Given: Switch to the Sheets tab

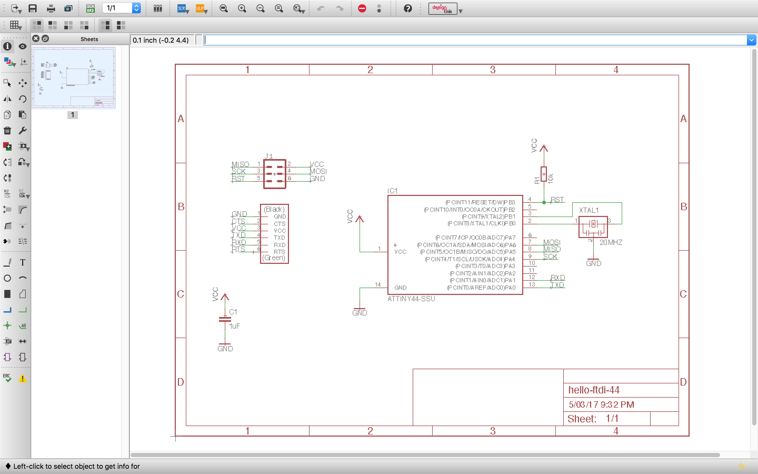Looking at the screenshot, I should tap(89, 39).
